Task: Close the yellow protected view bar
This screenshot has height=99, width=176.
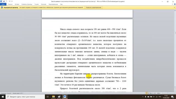Action: click(x=174, y=7)
